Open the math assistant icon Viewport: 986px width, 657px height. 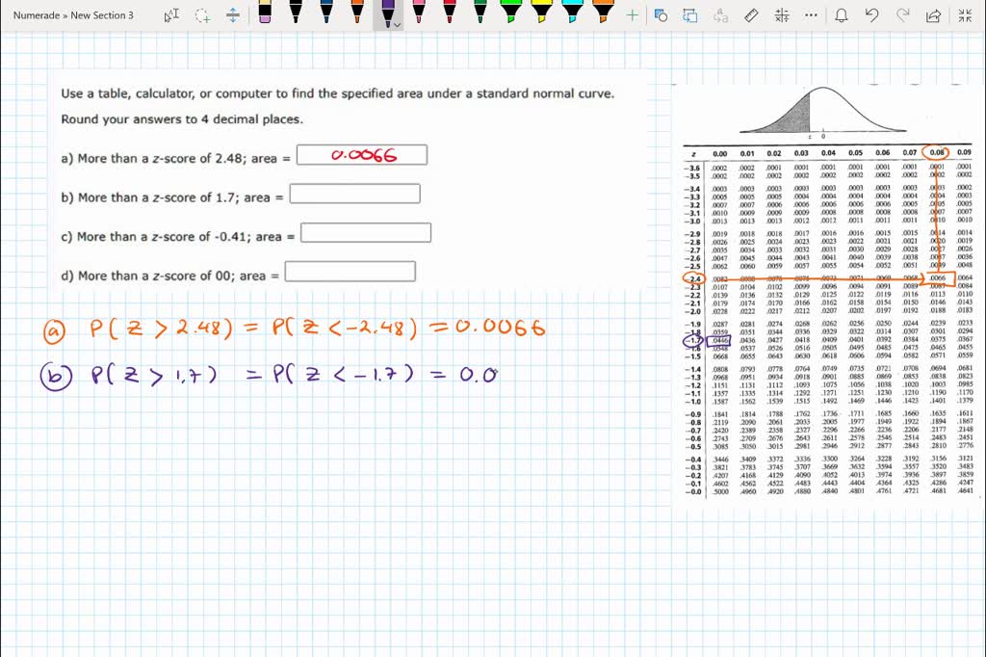pyautogui.click(x=780, y=14)
